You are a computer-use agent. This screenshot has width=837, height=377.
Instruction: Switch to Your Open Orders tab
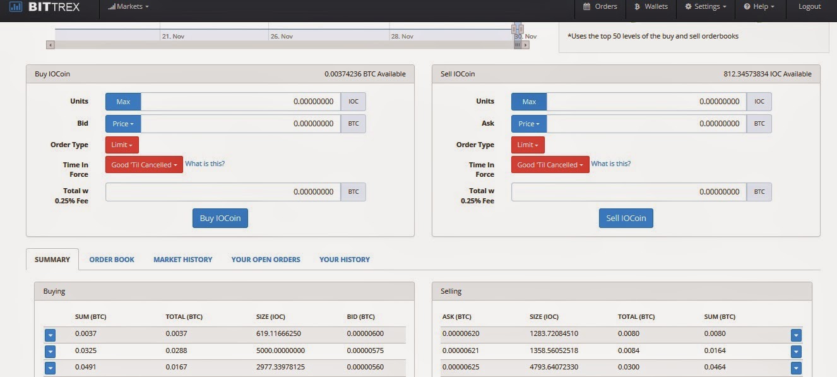point(266,260)
